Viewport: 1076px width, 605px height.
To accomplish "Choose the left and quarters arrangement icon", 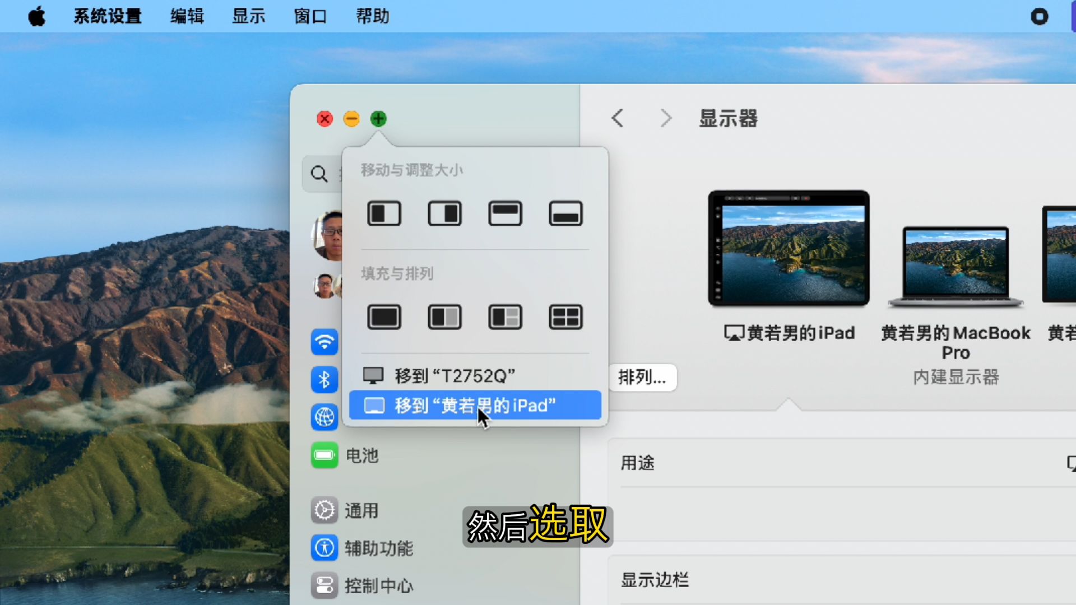I will pos(505,317).
